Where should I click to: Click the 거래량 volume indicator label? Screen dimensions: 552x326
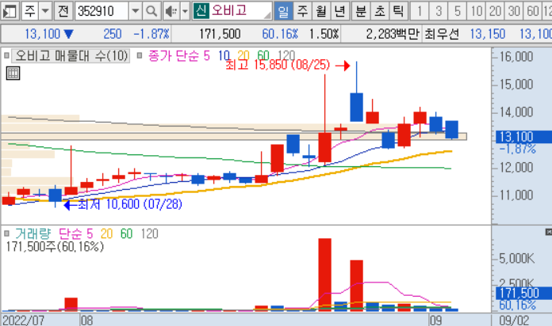coord(33,233)
